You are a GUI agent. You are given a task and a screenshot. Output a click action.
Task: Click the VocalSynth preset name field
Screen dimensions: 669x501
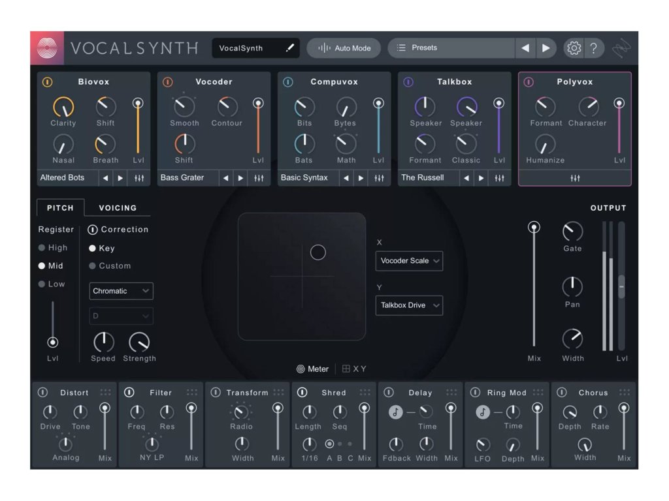255,48
